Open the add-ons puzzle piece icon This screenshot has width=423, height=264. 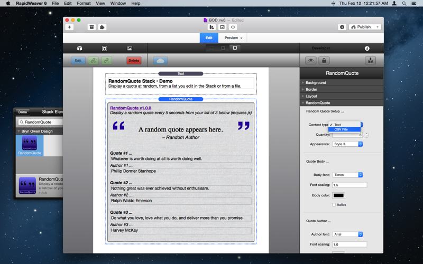click(x=102, y=27)
